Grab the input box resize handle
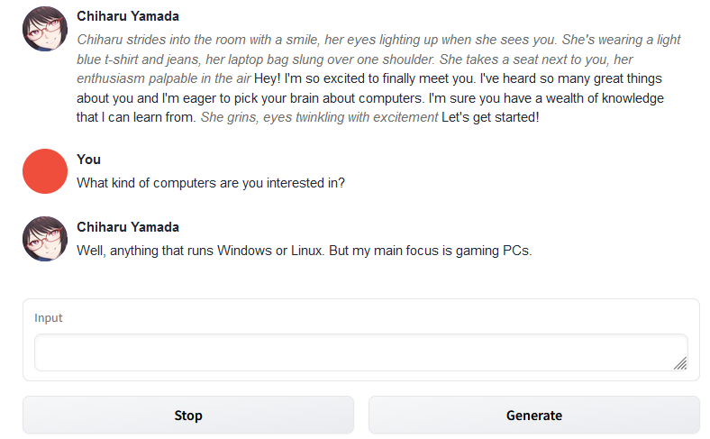 (x=679, y=363)
